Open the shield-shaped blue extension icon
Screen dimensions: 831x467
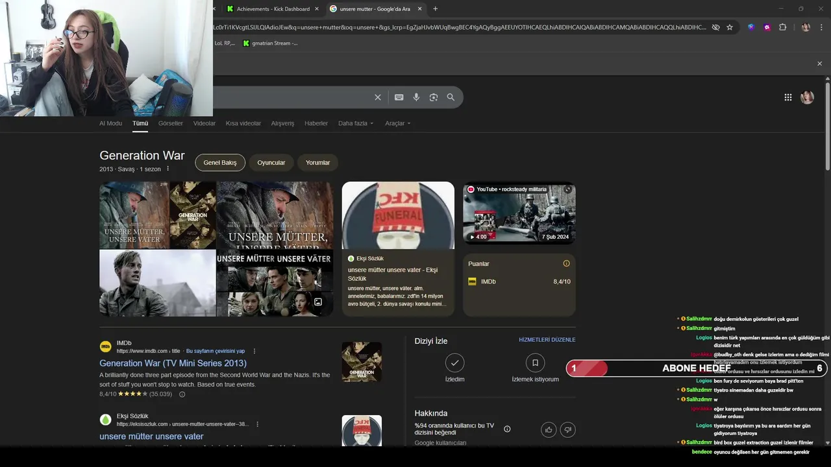pos(751,27)
